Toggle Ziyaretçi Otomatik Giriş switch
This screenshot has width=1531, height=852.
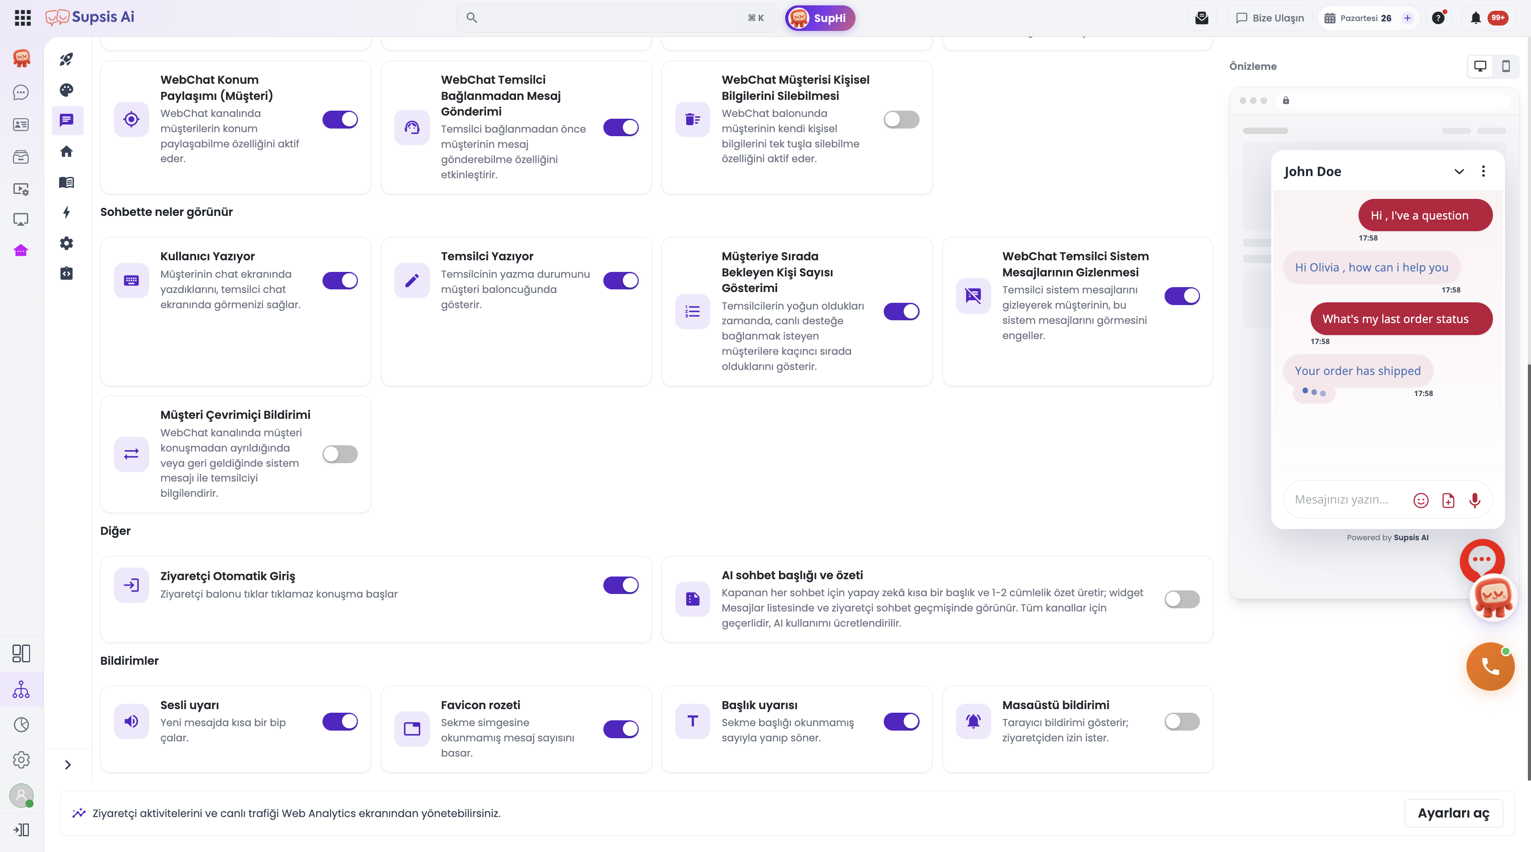click(x=620, y=585)
